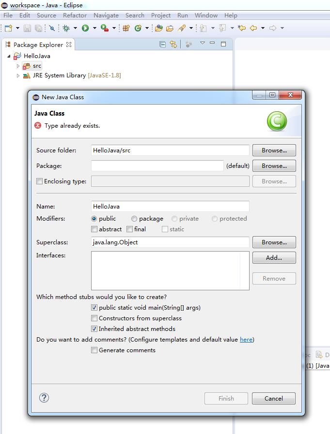This screenshot has width=330, height=434.
Task: Check the final modifier checkbox
Action: 129,229
